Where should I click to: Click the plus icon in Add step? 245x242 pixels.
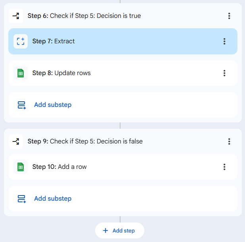[105, 230]
